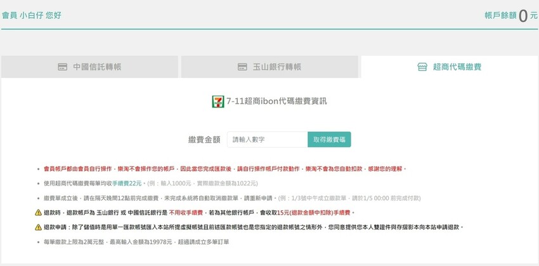Click the warning icon beside 退款申請
Screen dimensions: 539x266
point(38,227)
